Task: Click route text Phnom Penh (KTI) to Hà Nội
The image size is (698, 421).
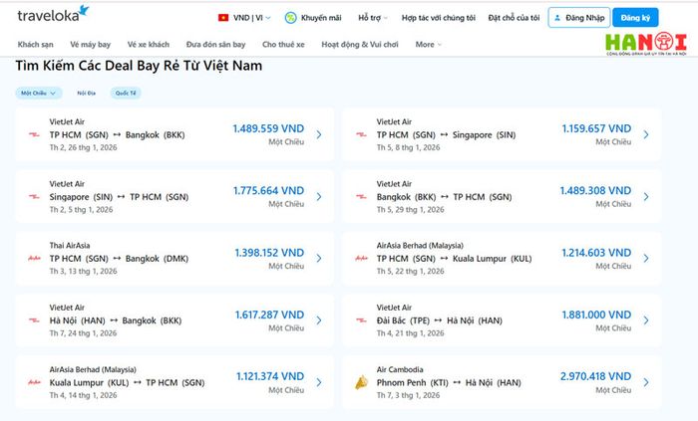Action: pos(449,383)
